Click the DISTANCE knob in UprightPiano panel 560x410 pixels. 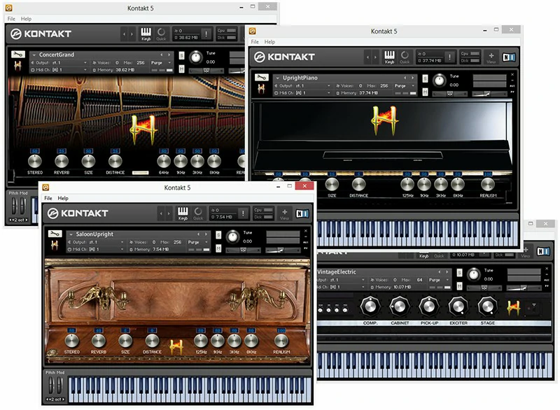(x=358, y=185)
